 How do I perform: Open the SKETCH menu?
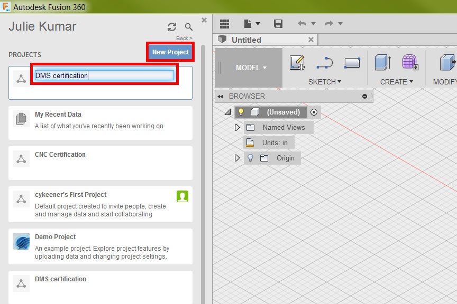point(325,82)
